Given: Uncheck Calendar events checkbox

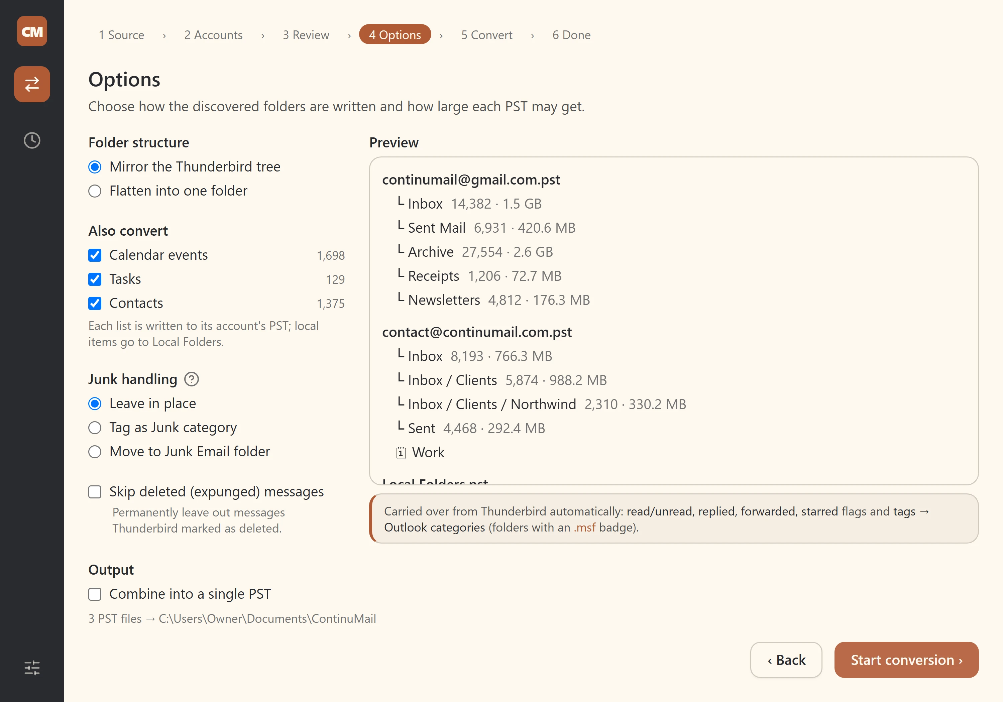Looking at the screenshot, I should tap(95, 255).
